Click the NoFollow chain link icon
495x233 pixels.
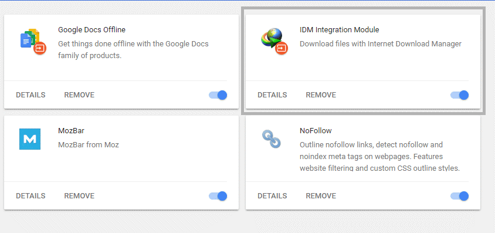click(x=271, y=139)
